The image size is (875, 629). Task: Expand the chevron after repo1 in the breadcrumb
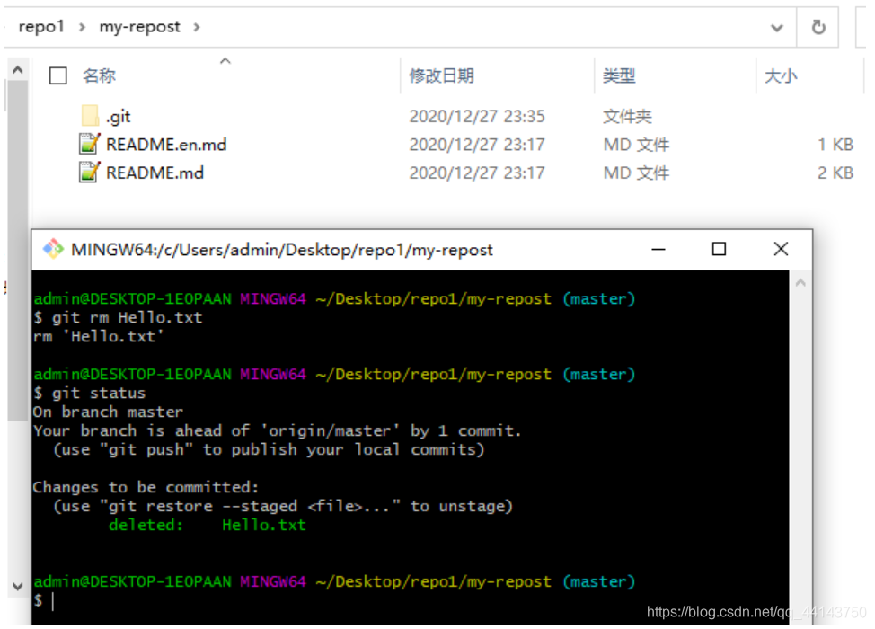[82, 27]
